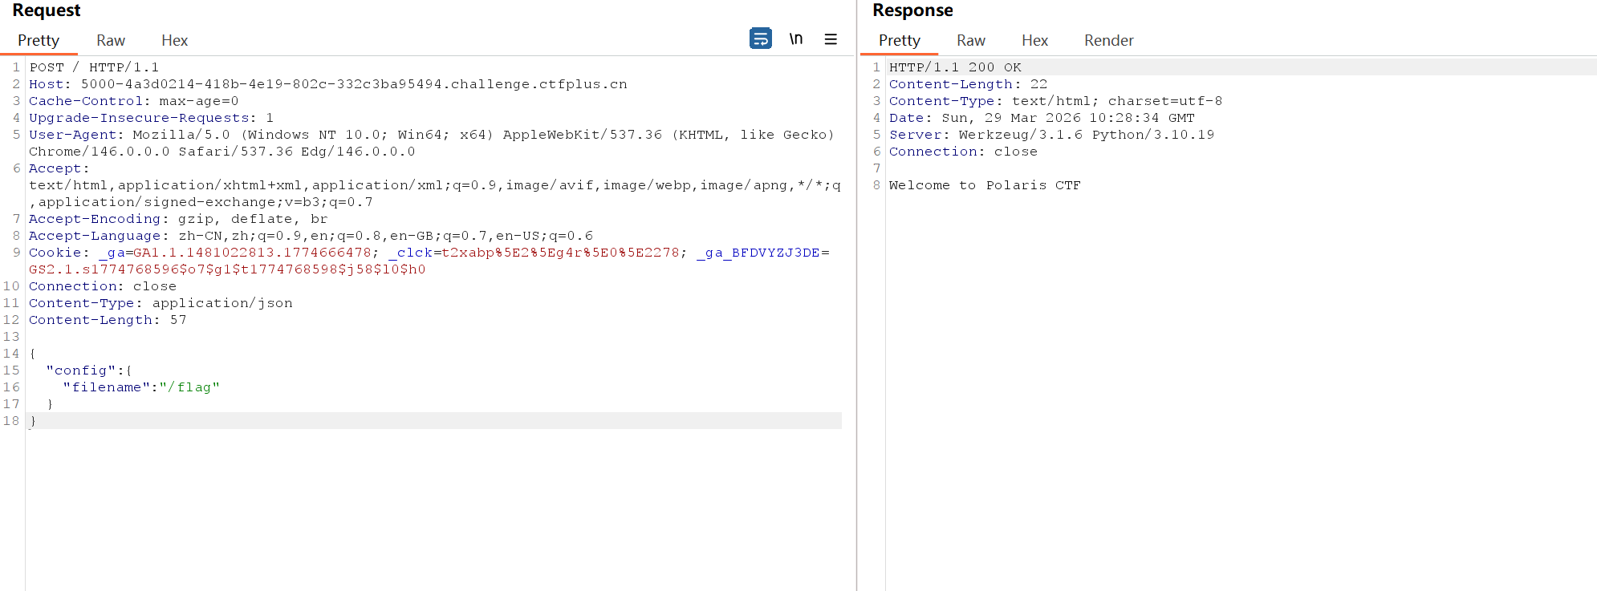Viewport: 1597px width, 591px height.
Task: Click the request Content-Type application/json value
Action: [x=222, y=303]
